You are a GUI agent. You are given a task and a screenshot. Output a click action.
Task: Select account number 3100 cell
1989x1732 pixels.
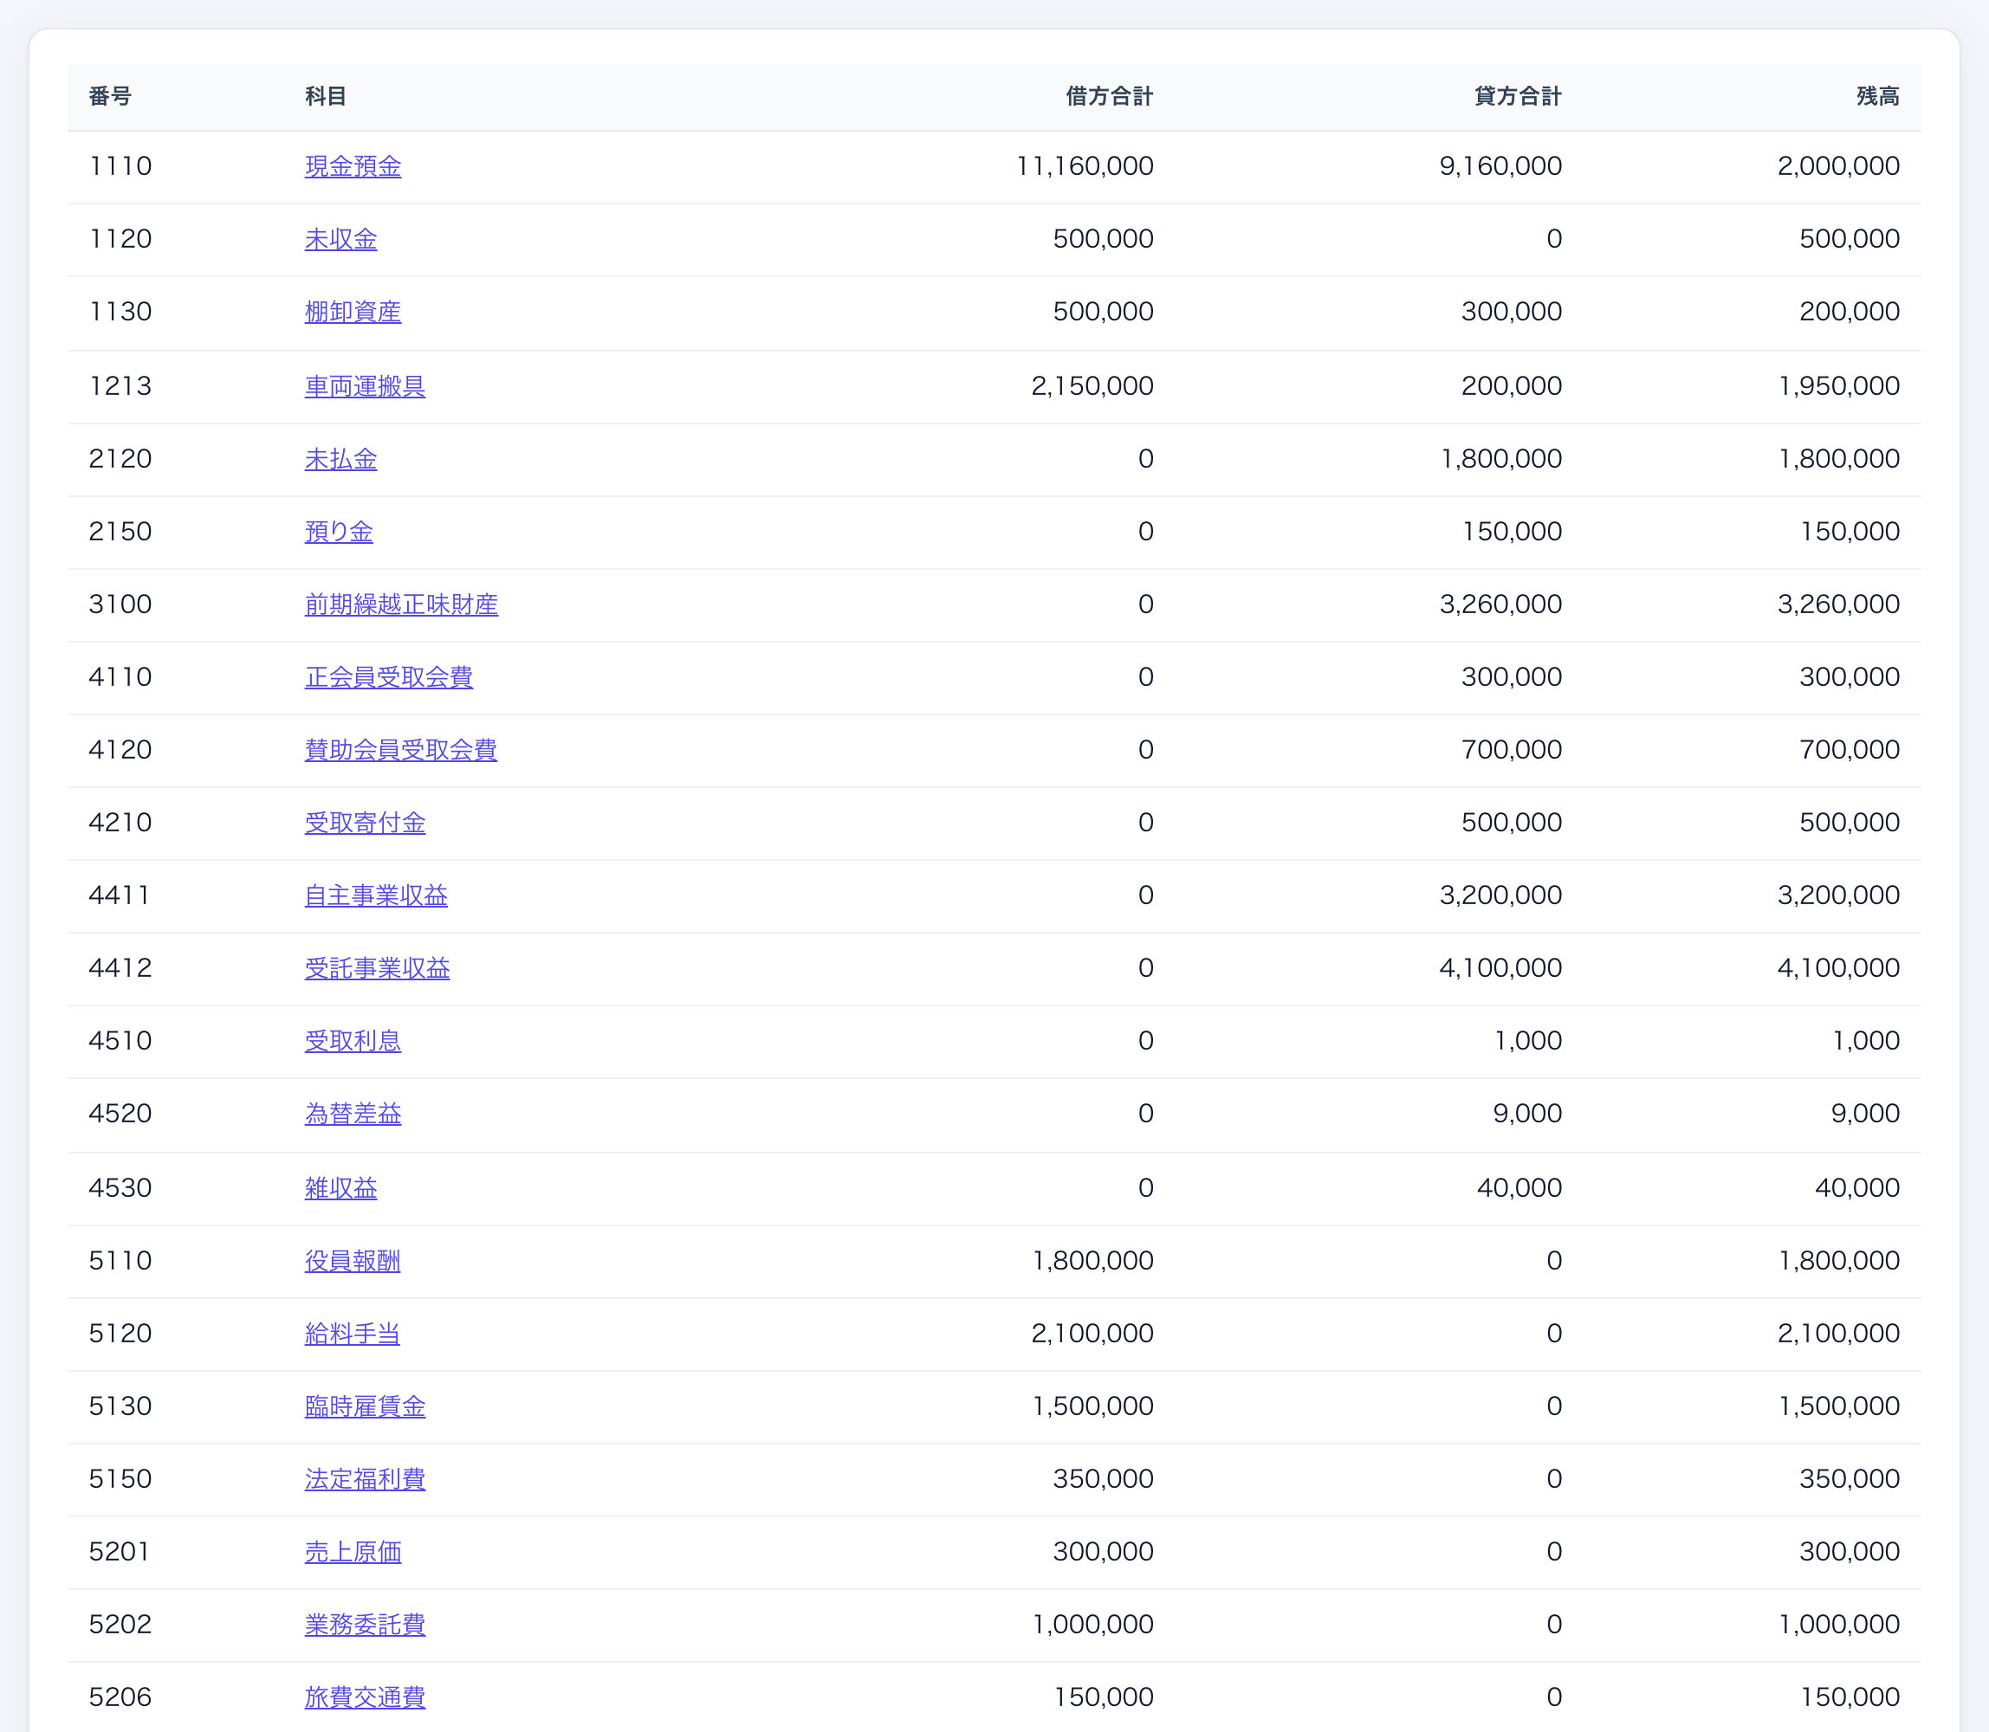120,604
